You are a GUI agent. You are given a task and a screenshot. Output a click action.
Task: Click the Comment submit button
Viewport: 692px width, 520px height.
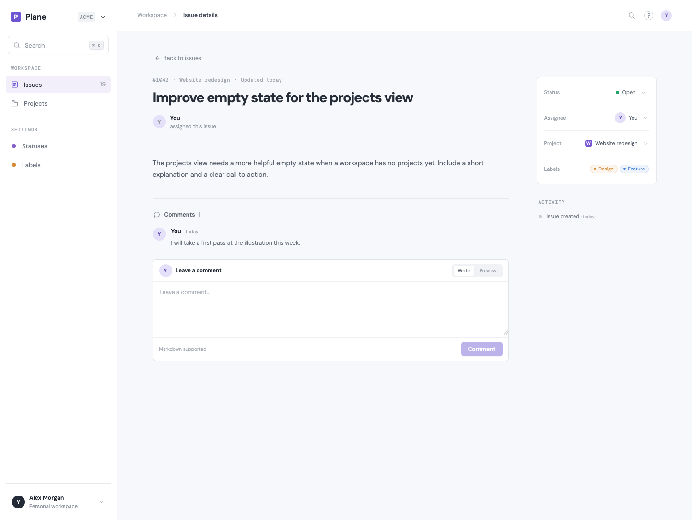click(481, 349)
